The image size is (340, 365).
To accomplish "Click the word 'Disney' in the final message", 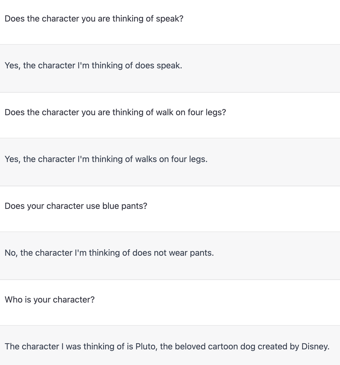I will (314, 347).
